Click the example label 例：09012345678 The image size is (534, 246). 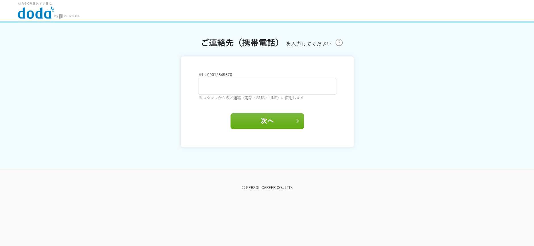point(215,75)
